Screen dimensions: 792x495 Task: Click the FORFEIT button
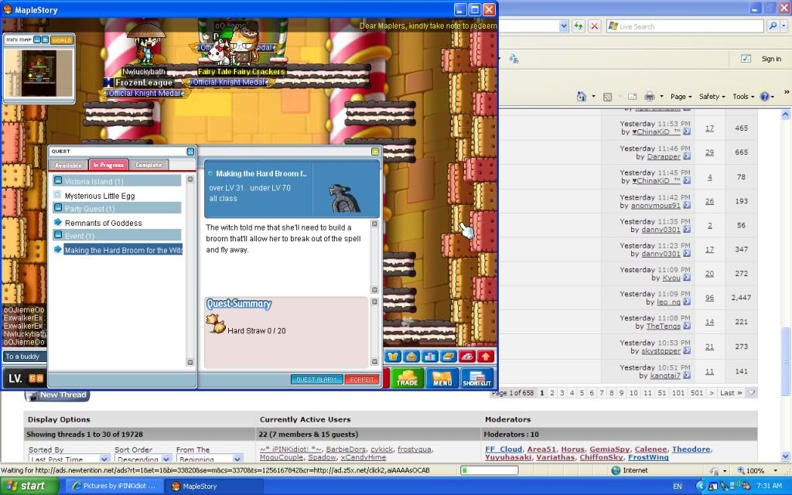click(362, 379)
